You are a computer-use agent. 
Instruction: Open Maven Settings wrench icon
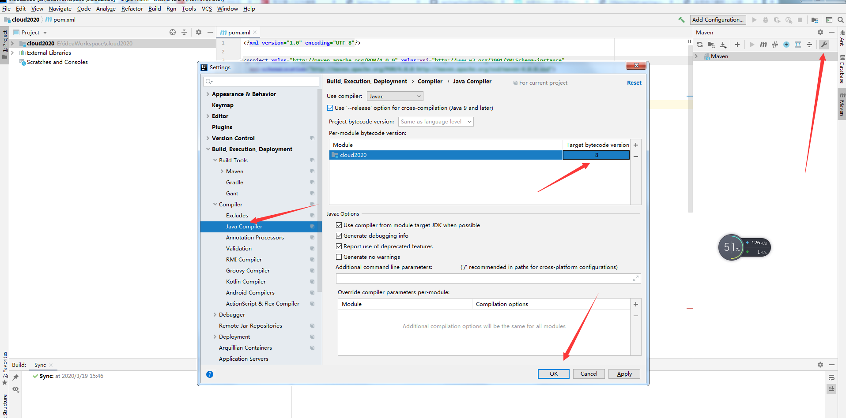point(824,45)
